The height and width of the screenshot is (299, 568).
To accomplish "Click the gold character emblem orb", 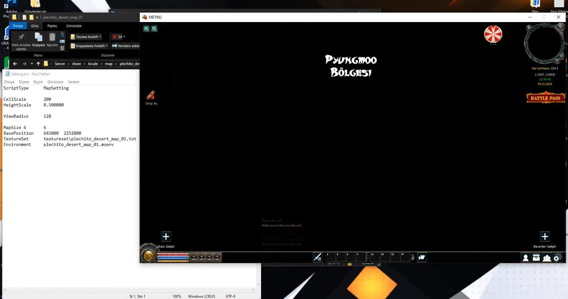I will coord(149,256).
